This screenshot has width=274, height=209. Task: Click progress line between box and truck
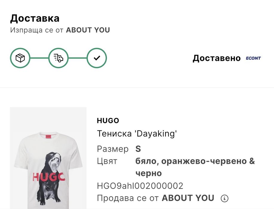(x=39, y=58)
